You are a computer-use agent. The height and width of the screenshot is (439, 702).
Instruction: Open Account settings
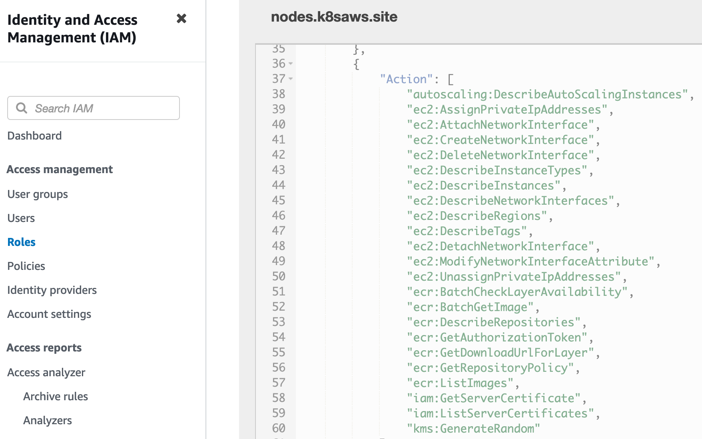coord(49,314)
